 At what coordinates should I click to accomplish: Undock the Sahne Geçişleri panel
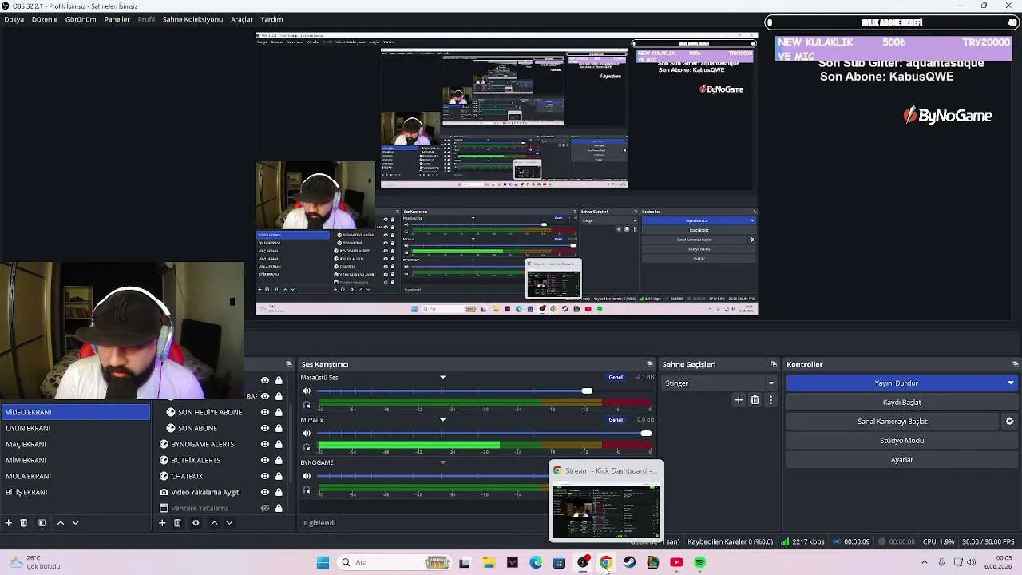(774, 364)
